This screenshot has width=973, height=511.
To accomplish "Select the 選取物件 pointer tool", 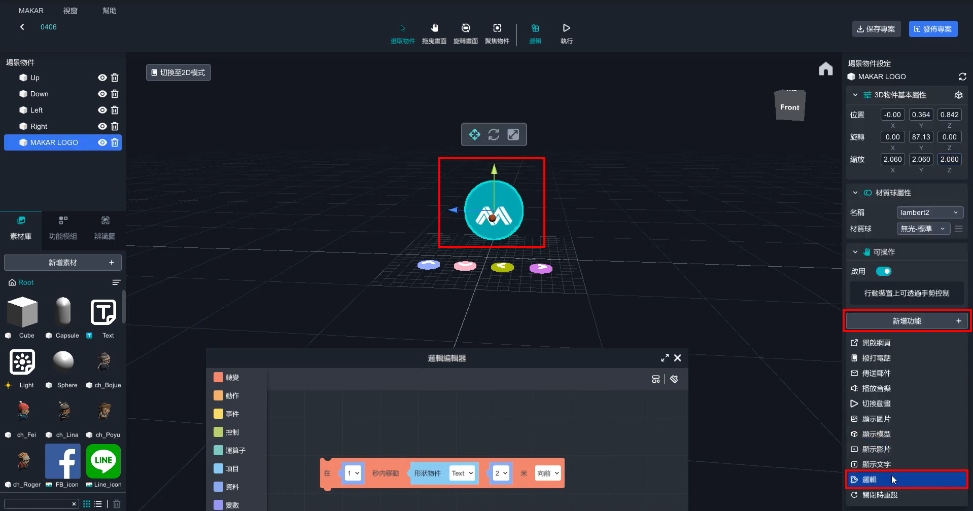I will pos(402,33).
